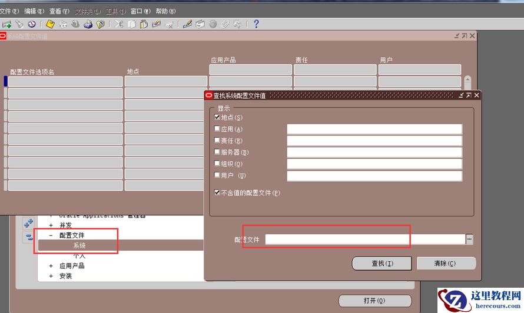
Task: Click the expand-all blue plus icon in navigator
Action: point(29,223)
